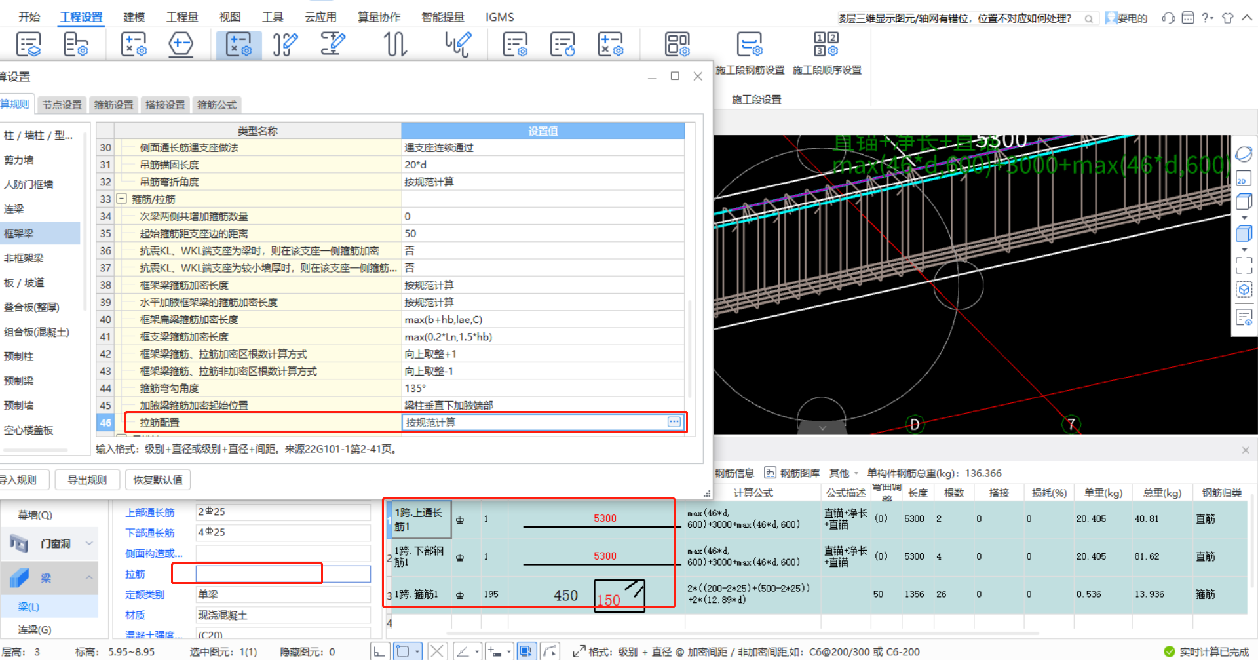Viewport: 1258px width, 660px height.
Task: Switch to the 箍筋公式 tab
Action: click(x=217, y=105)
